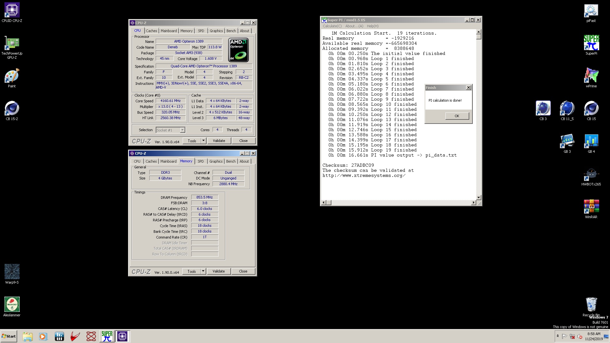Click the taskbar clock showing 8:58 AM
Screen dimensions: 610x343
(594, 336)
